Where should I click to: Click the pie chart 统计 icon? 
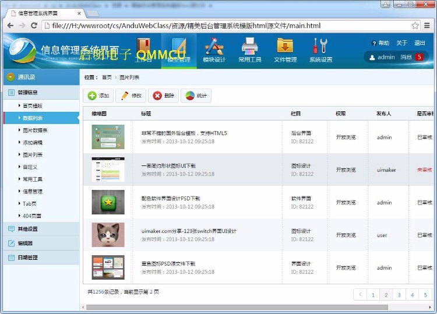(190, 96)
